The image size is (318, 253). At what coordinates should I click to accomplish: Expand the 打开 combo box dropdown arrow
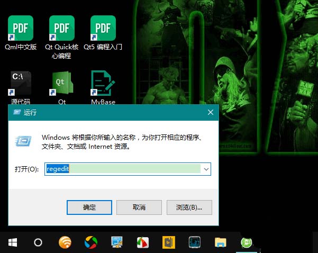click(x=206, y=169)
